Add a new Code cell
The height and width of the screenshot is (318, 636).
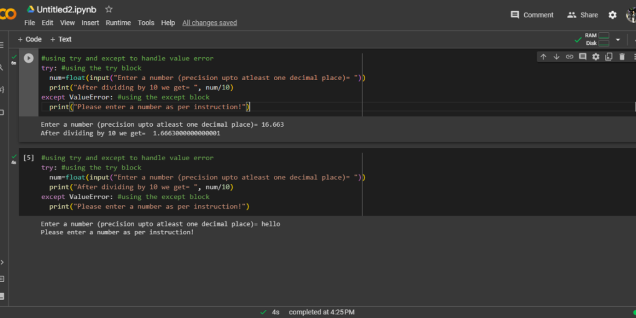[30, 39]
